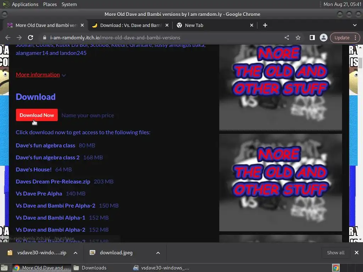
Task: Click Vs Dave Pre Alpha entry
Action: [39, 194]
